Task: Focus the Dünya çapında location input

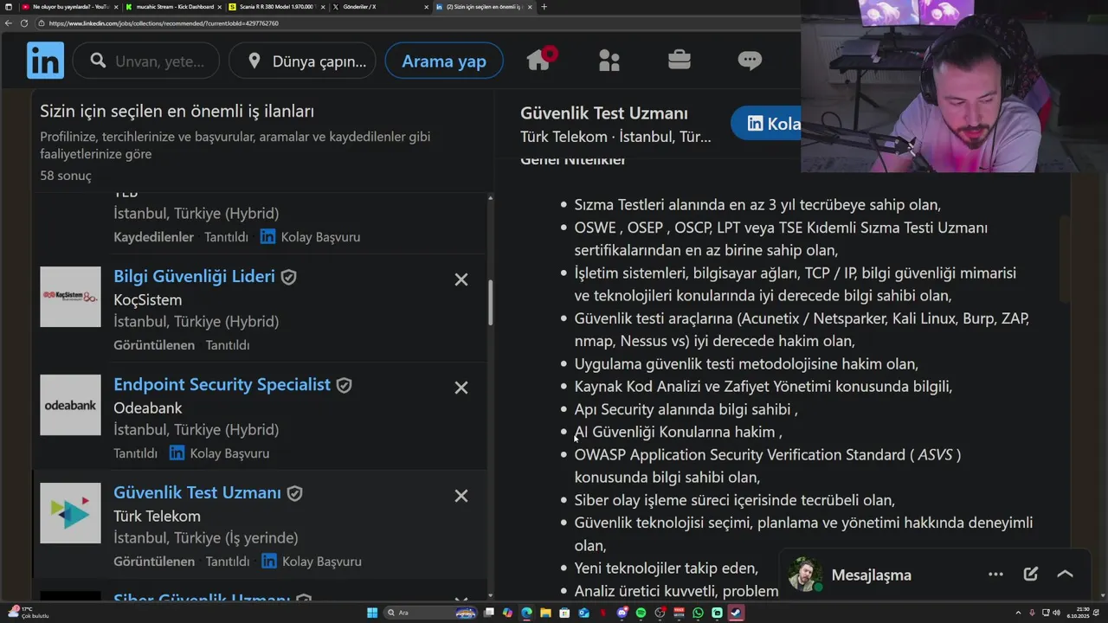Action: click(303, 61)
